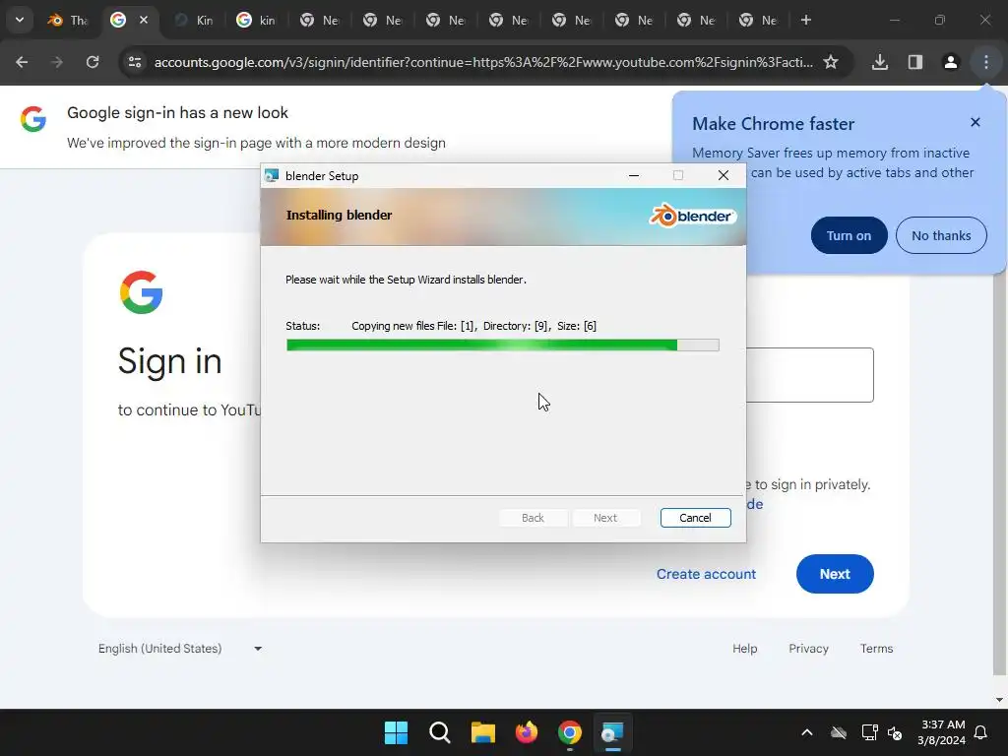Click the address bar URL
1008x756 pixels.
(483, 62)
